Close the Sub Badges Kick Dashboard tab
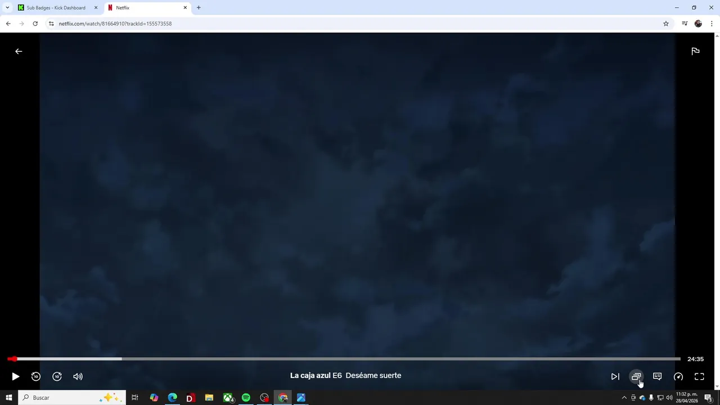 click(x=96, y=8)
